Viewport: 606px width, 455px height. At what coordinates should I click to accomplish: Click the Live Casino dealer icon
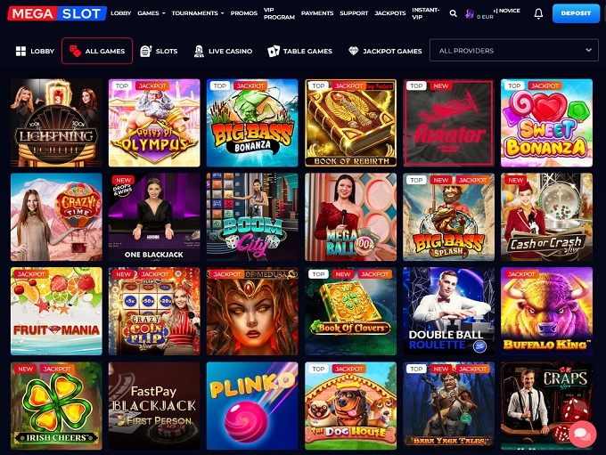[x=199, y=51]
